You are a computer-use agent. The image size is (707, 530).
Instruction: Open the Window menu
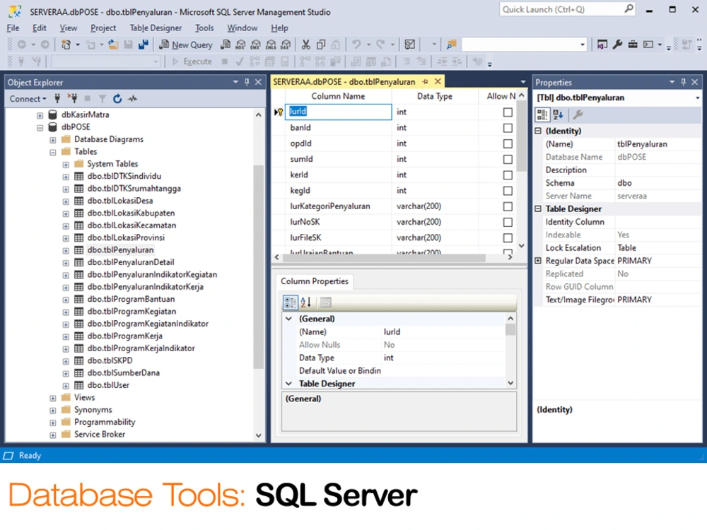coord(242,28)
